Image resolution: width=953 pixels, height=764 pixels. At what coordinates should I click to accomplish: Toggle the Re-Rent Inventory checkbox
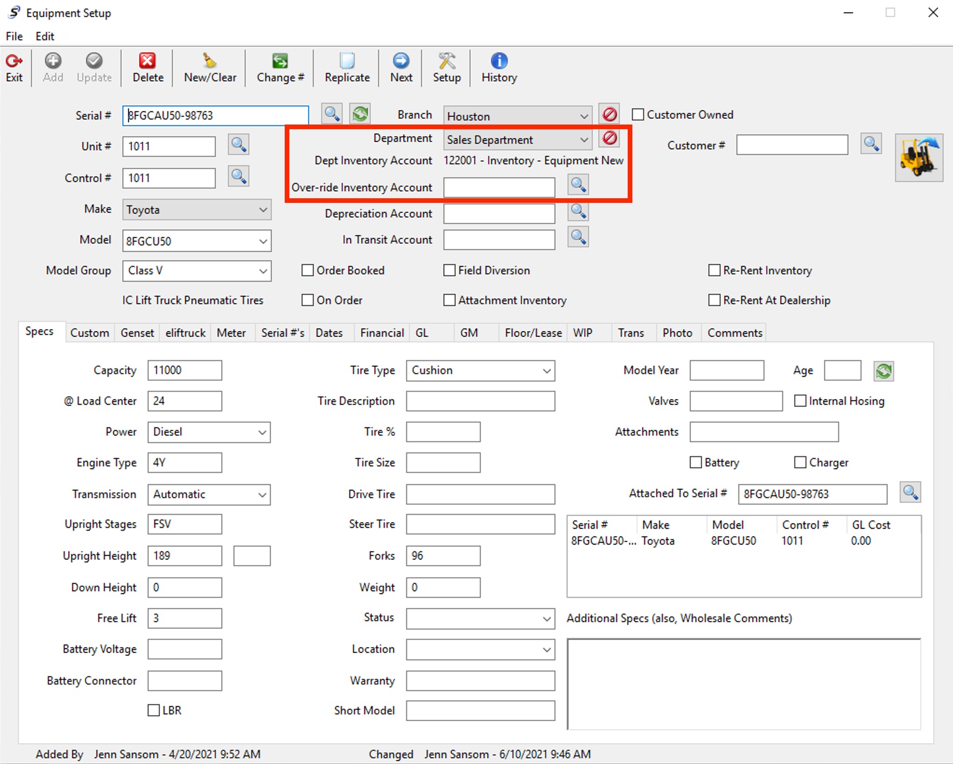click(714, 271)
